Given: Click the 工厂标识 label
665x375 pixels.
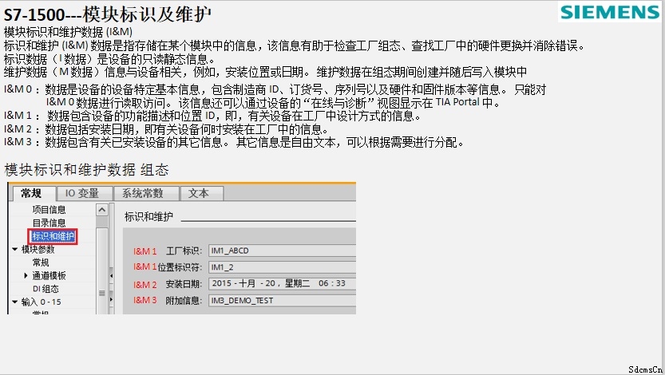Looking at the screenshot, I should tap(184, 251).
